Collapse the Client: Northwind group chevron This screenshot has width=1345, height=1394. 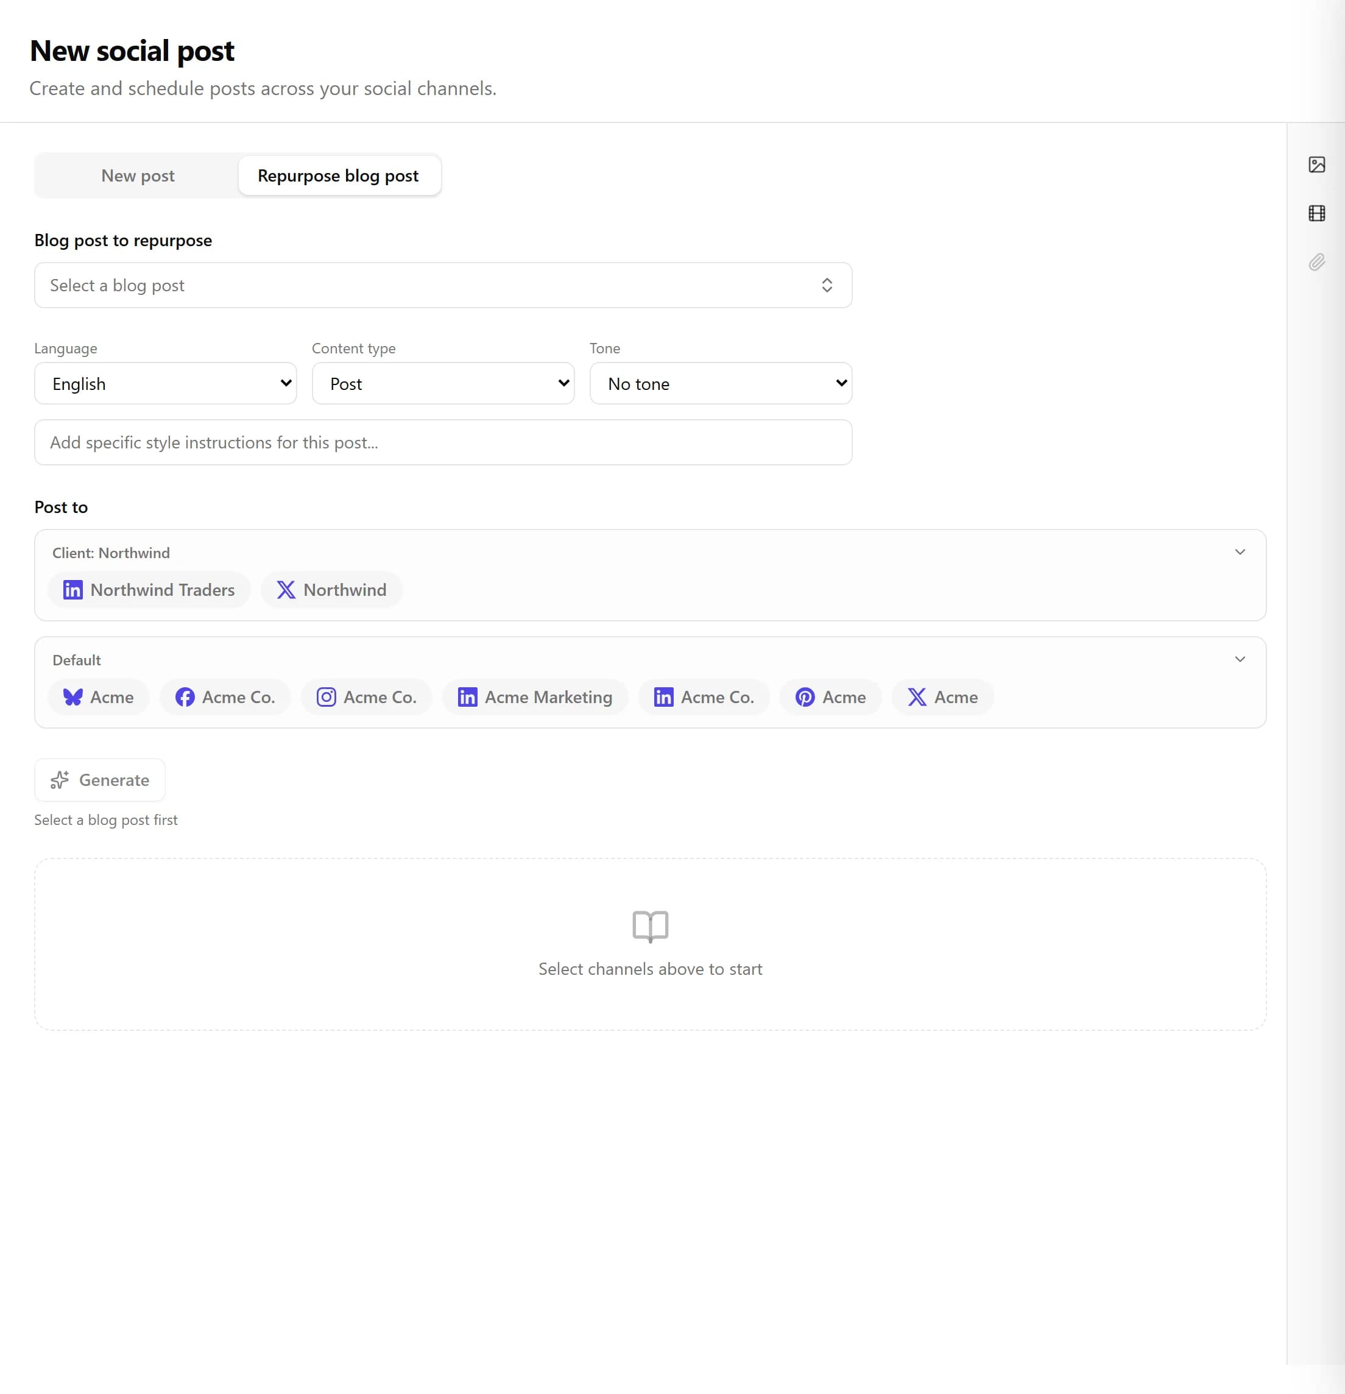(x=1240, y=552)
